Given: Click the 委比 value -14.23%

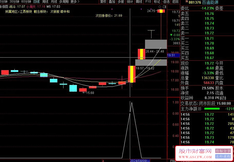Looking at the screenshot, I should (207, 8).
